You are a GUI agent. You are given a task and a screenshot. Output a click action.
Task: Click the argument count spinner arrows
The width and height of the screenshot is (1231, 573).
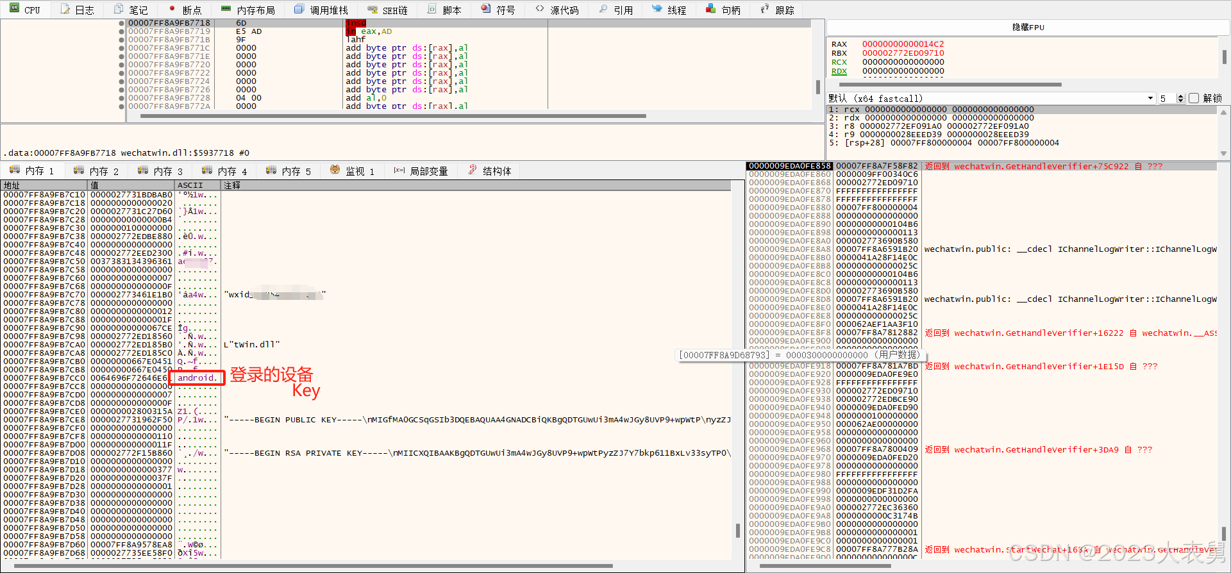tap(1181, 98)
